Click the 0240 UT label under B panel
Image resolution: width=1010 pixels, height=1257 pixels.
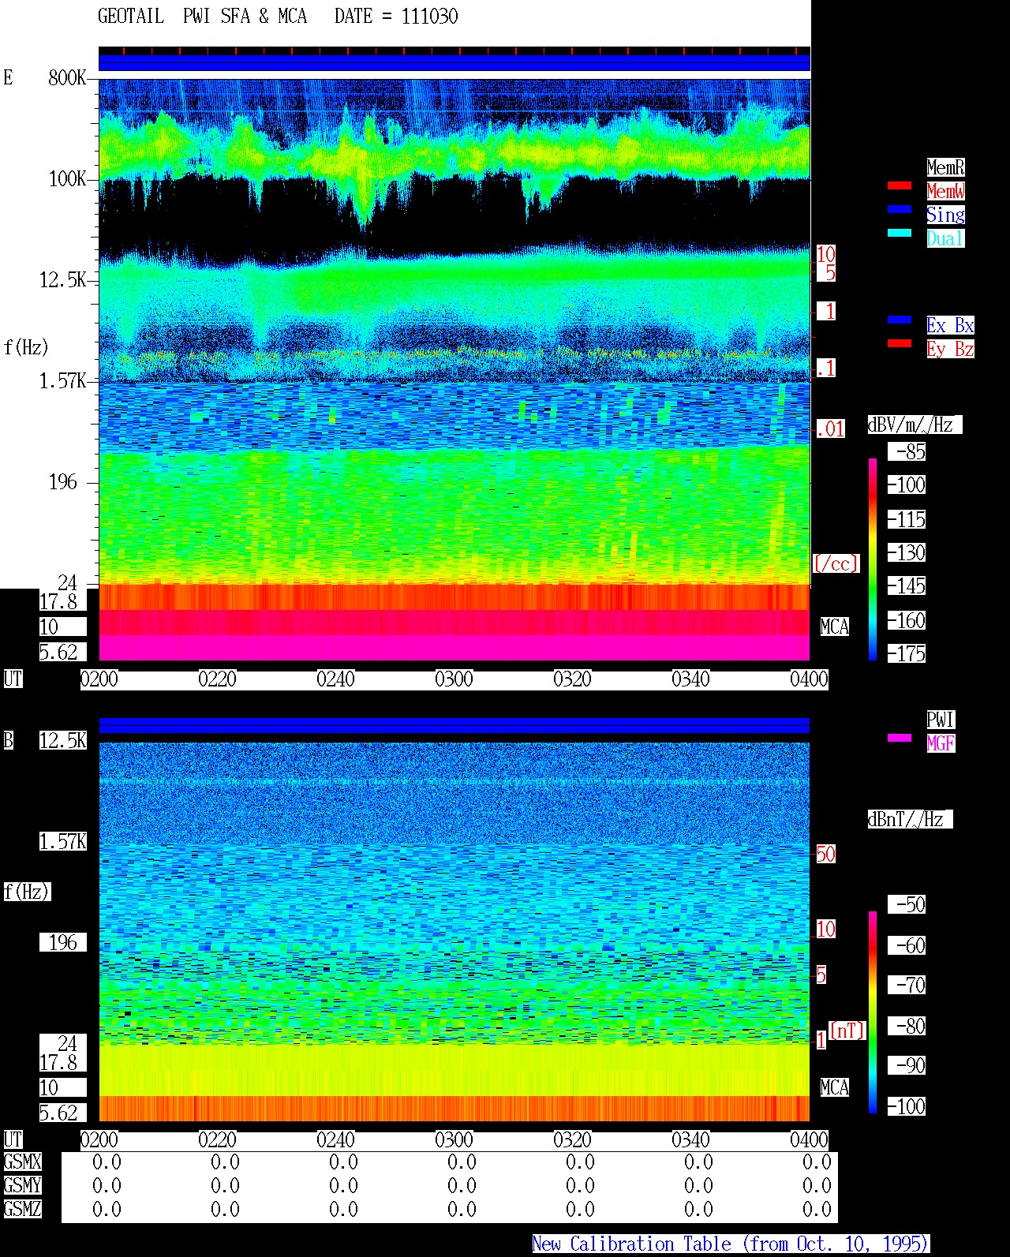coord(335,1140)
